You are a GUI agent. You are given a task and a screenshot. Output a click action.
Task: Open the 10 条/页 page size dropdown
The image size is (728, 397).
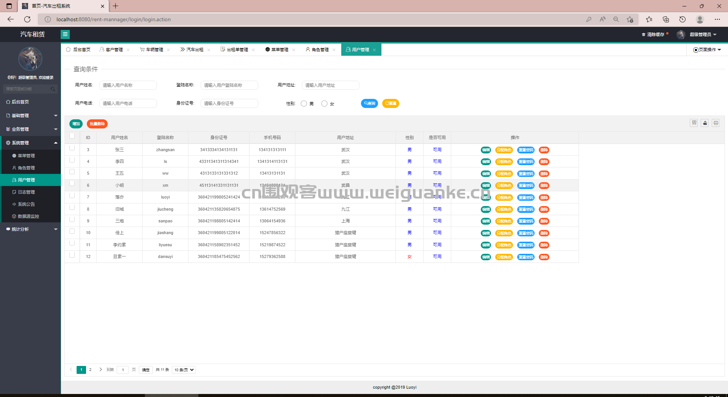tap(184, 370)
